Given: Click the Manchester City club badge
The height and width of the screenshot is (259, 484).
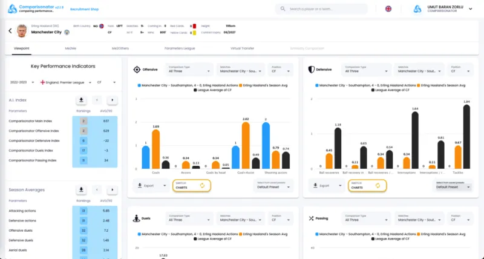Looking at the screenshot, I should click(x=67, y=32).
